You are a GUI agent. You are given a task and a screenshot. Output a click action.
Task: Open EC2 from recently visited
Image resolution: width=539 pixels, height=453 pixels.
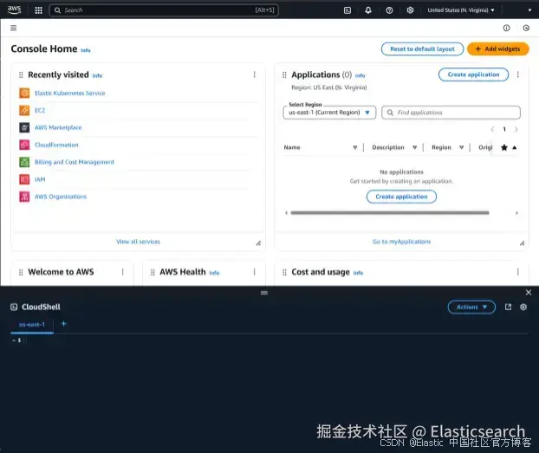click(40, 110)
